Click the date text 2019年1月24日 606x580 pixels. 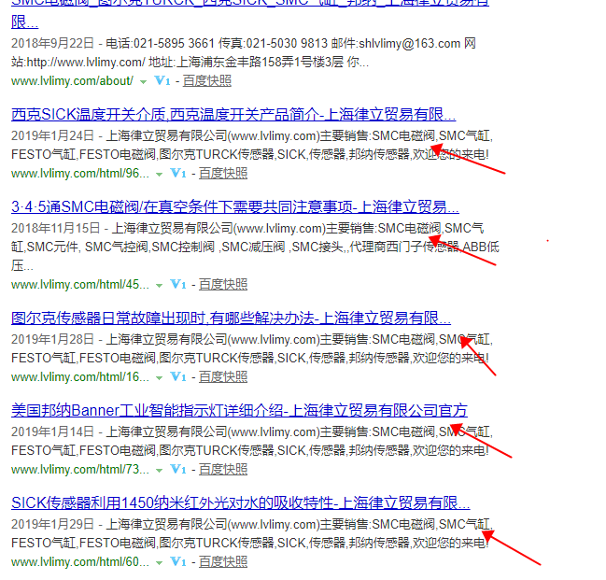(x=52, y=135)
